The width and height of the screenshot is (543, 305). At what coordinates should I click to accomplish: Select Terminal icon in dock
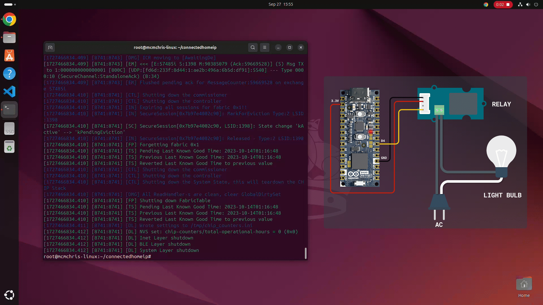9,109
